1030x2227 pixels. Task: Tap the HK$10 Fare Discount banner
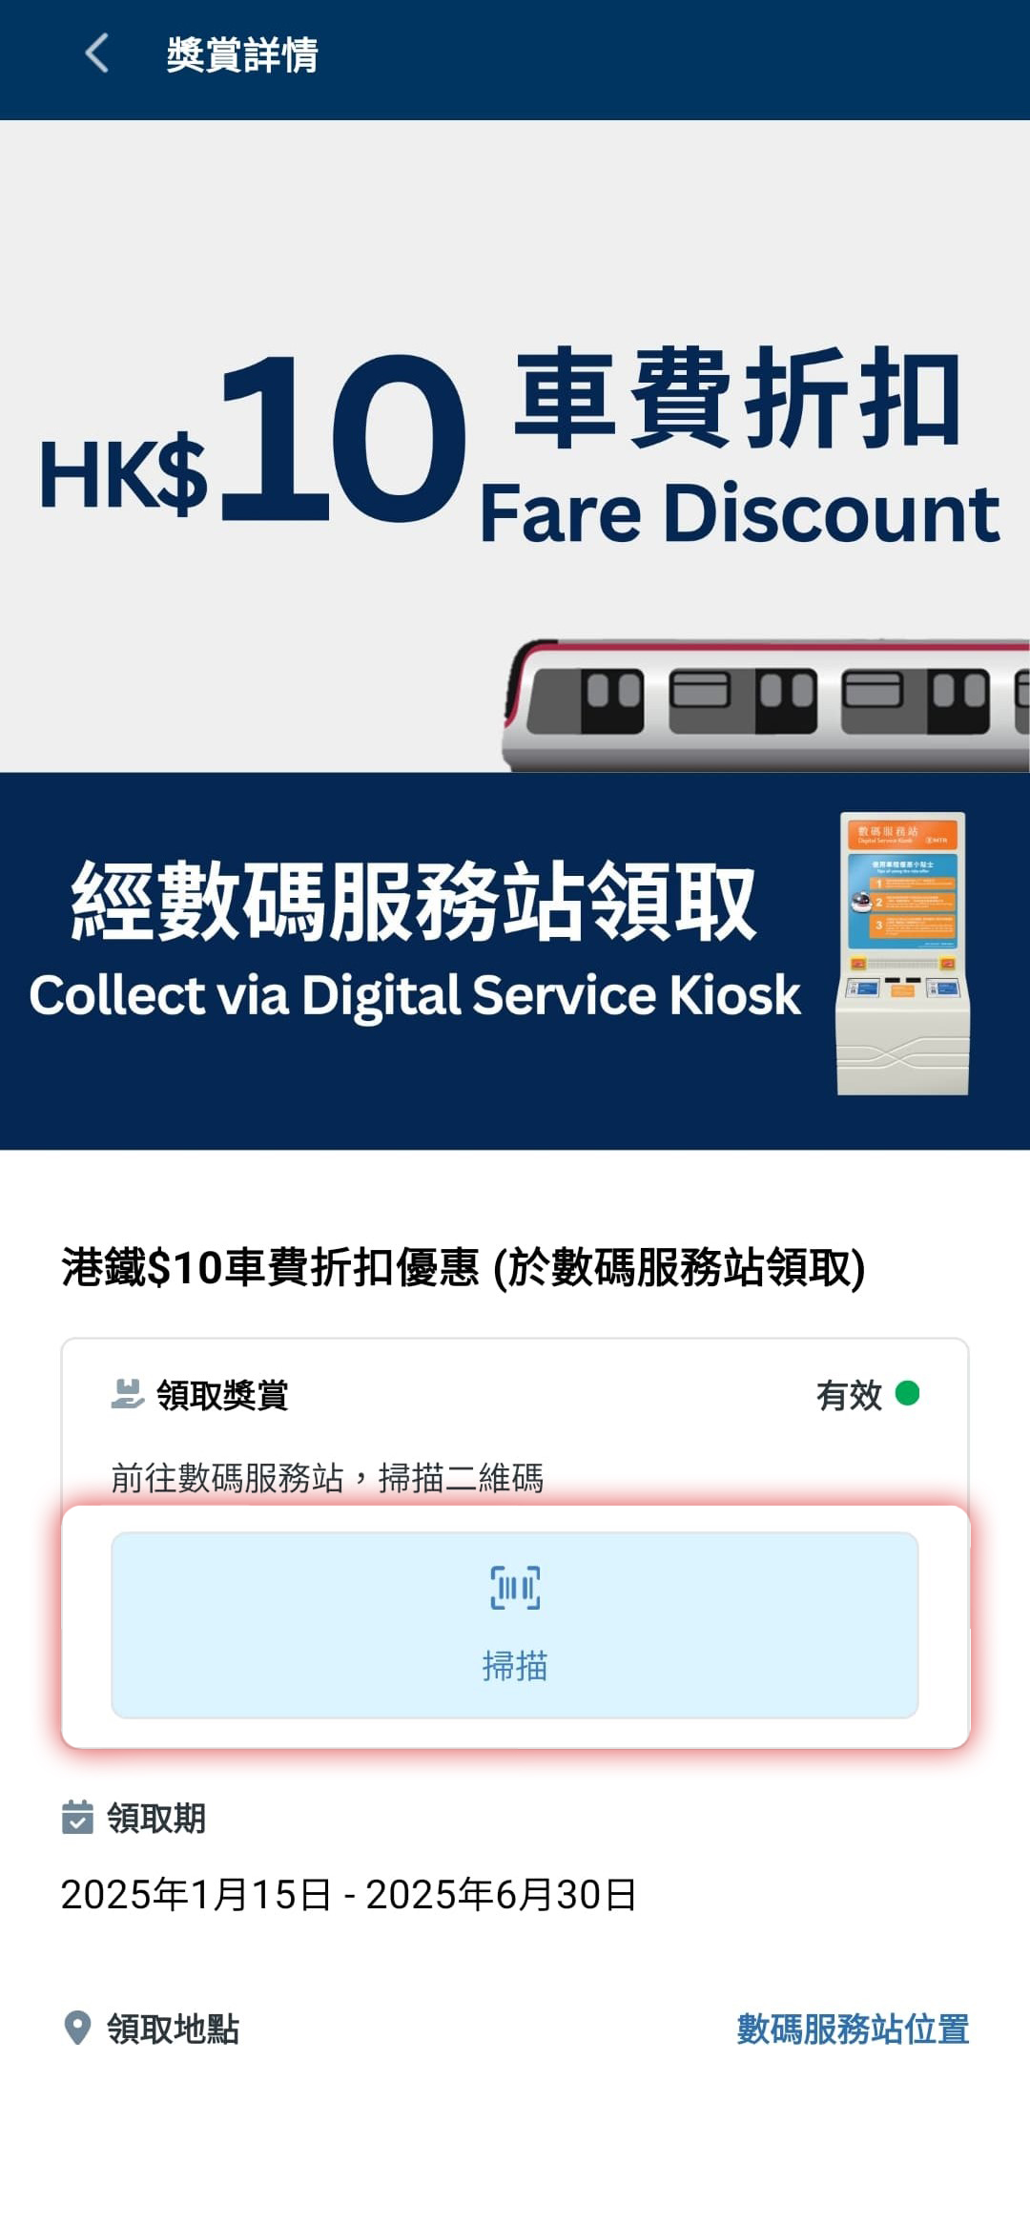coord(515,446)
